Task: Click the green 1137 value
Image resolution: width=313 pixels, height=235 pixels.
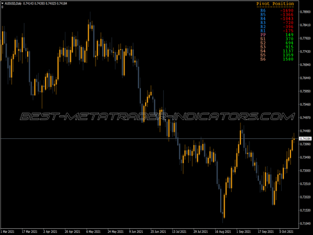Action: coord(288,51)
